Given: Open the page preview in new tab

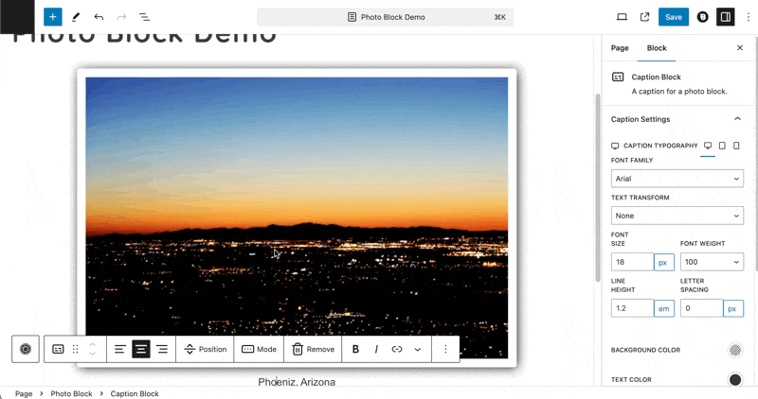Looking at the screenshot, I should [645, 17].
